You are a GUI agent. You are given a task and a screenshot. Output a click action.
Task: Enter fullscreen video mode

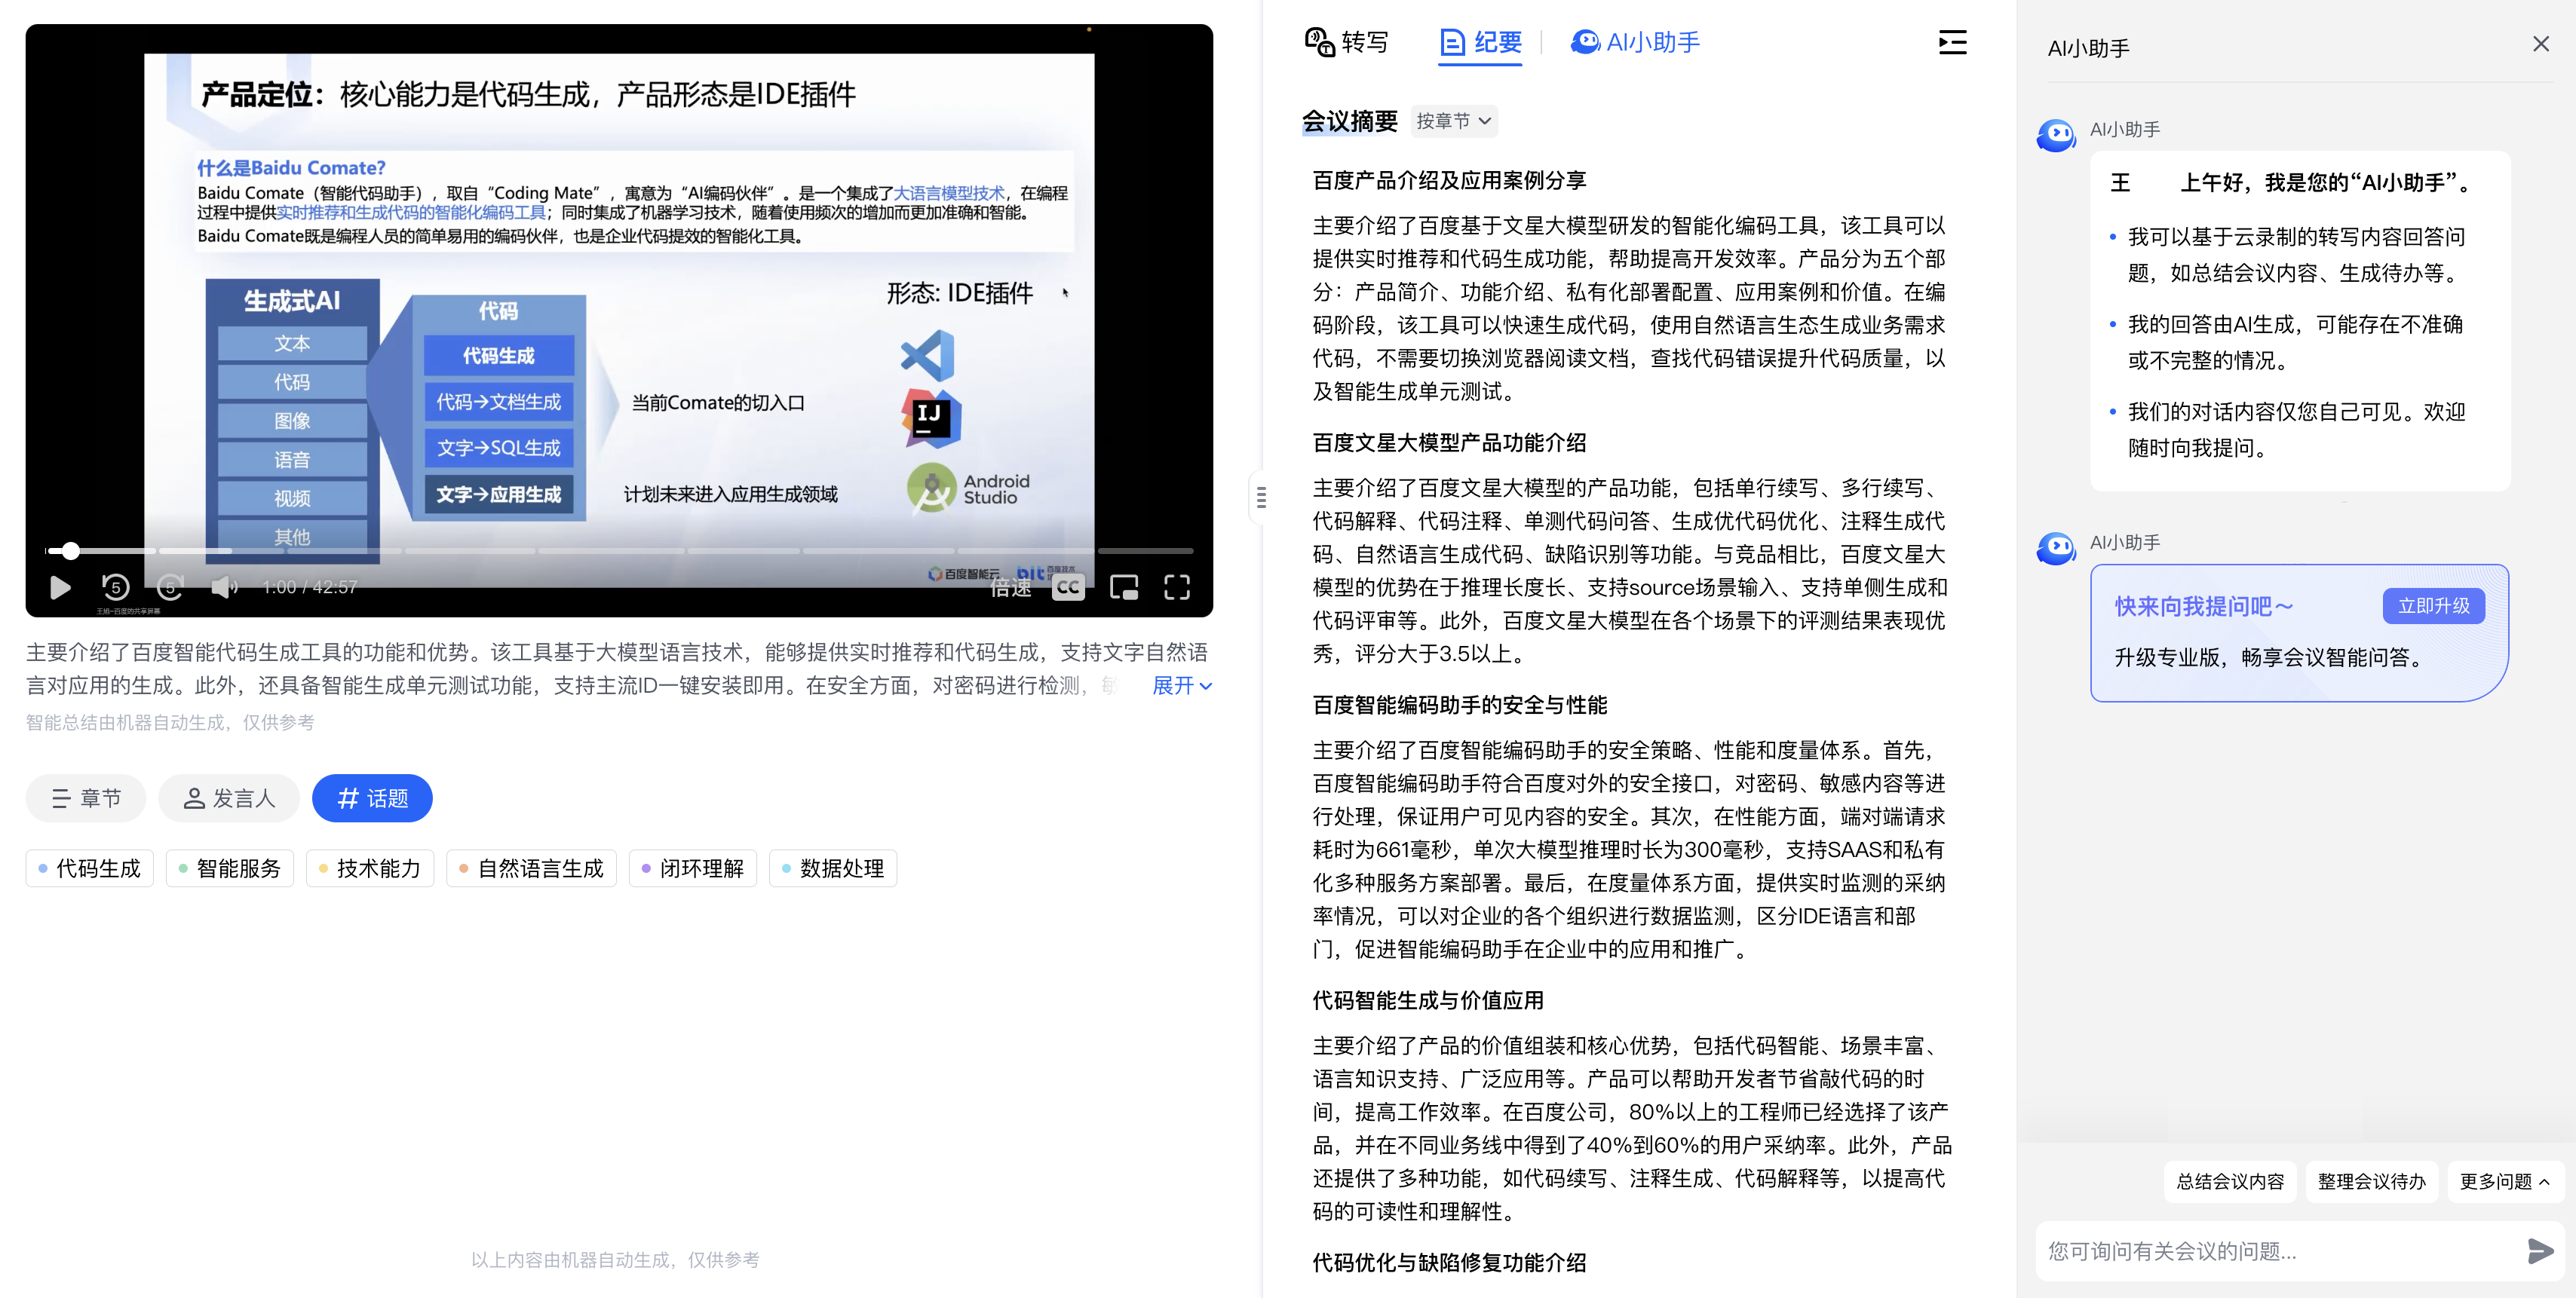1177,587
